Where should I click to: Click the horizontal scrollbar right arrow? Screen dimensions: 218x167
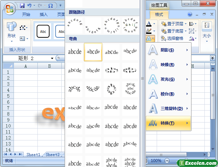[x=204, y=154]
